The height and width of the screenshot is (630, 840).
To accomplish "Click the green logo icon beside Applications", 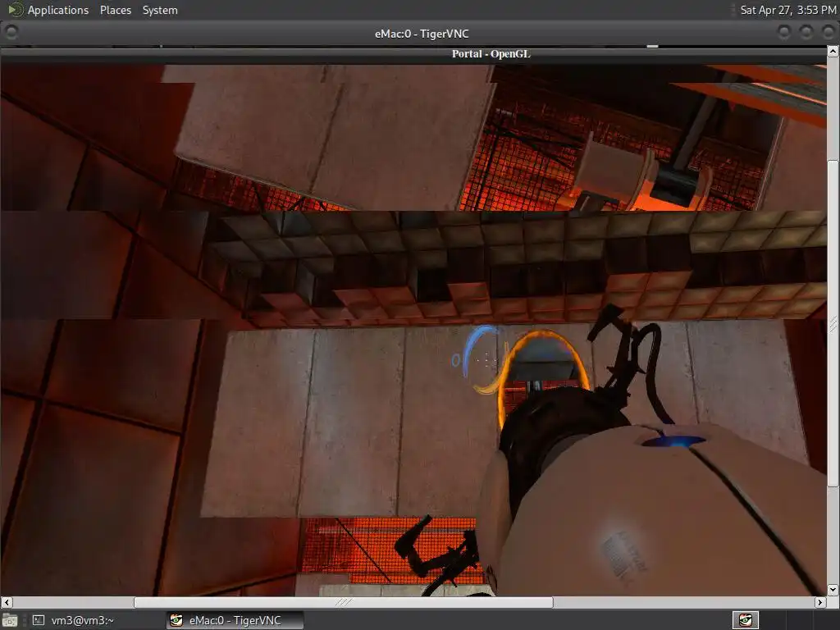I will point(15,10).
